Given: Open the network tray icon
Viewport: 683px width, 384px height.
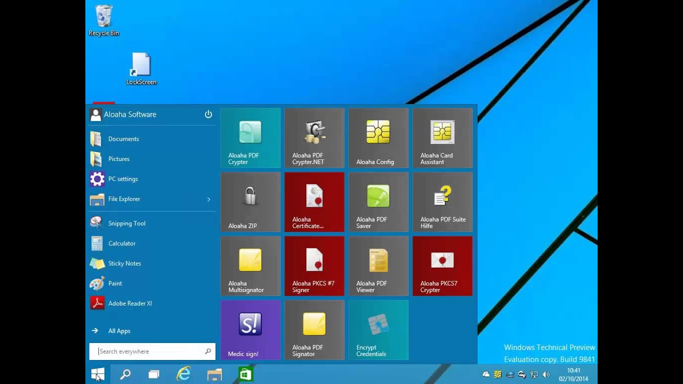Looking at the screenshot, I should pos(534,374).
